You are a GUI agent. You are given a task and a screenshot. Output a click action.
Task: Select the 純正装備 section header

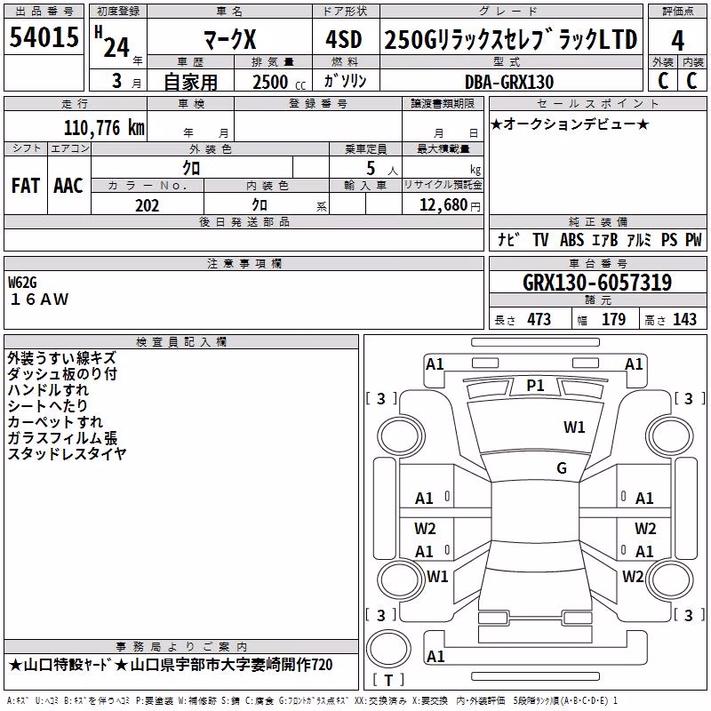click(598, 221)
